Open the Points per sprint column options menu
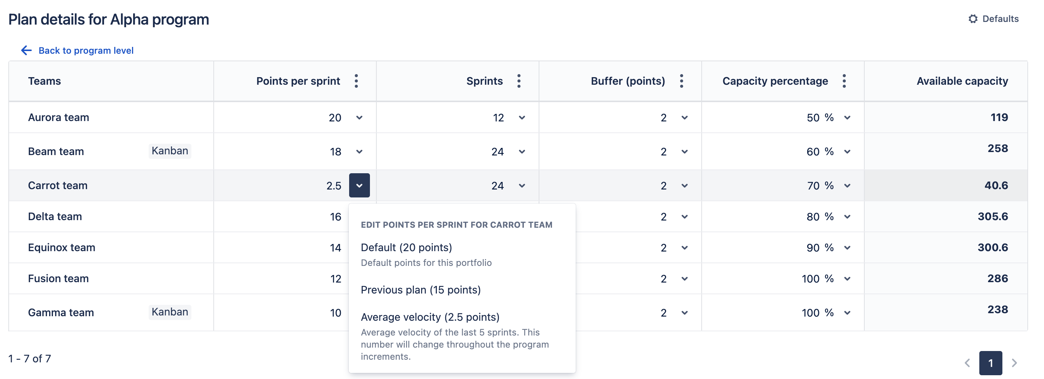This screenshot has height=379, width=1044. (x=356, y=81)
